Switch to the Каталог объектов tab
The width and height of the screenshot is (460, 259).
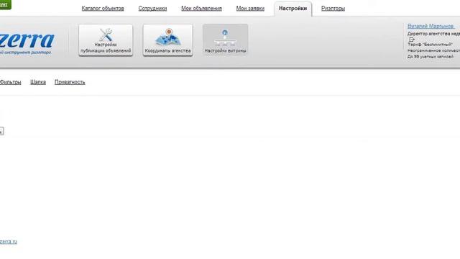(103, 8)
